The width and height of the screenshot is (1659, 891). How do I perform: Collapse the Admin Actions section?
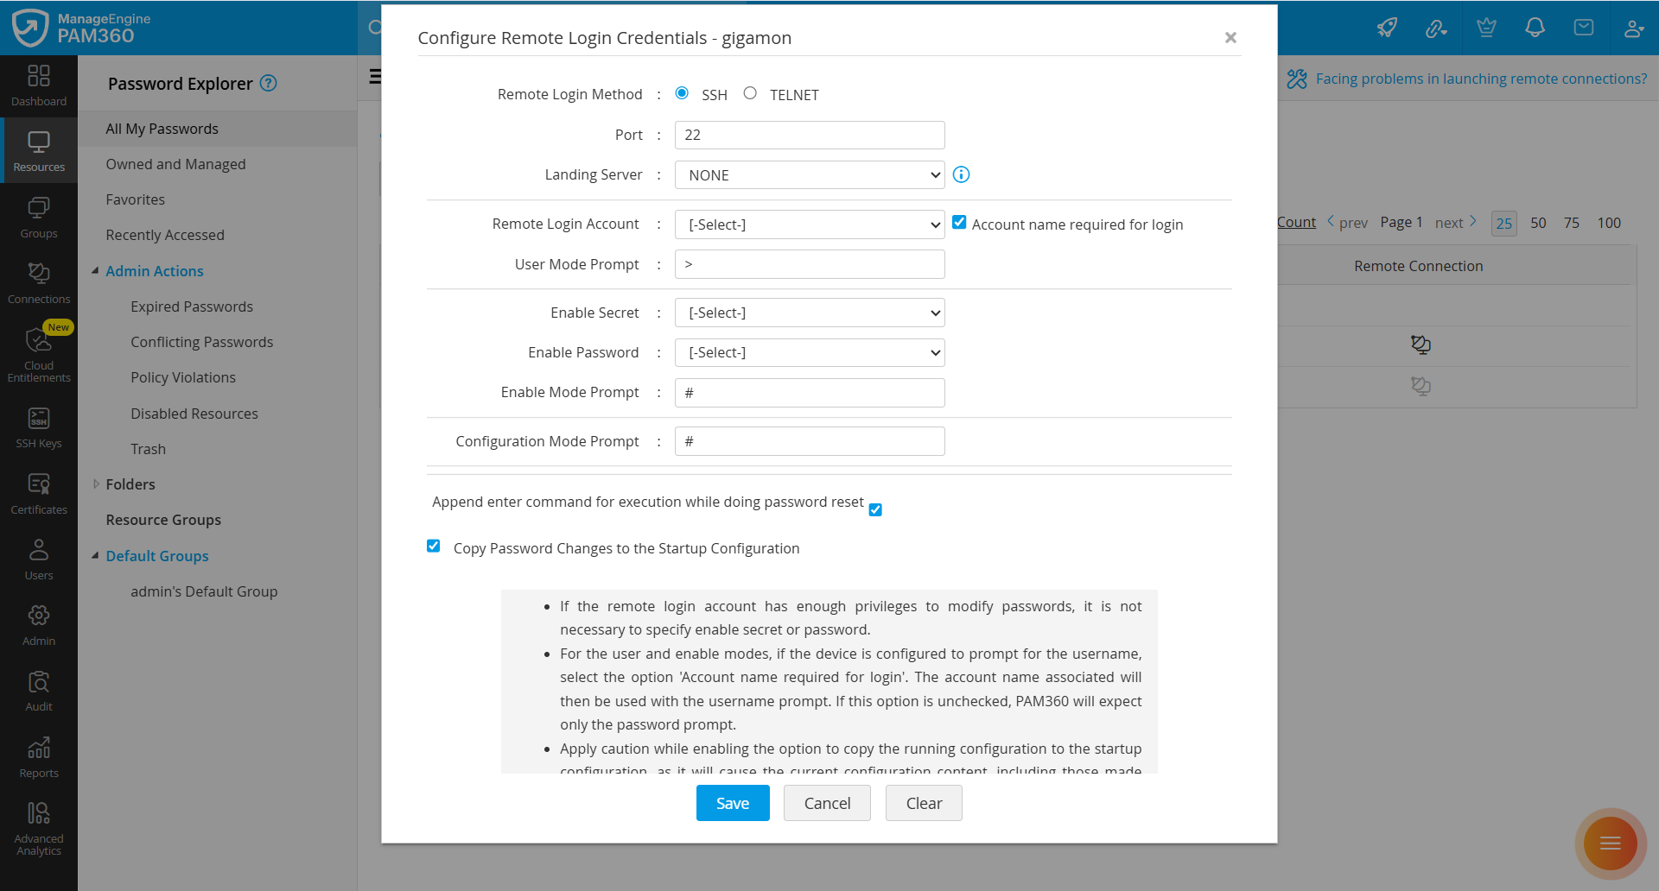96,270
